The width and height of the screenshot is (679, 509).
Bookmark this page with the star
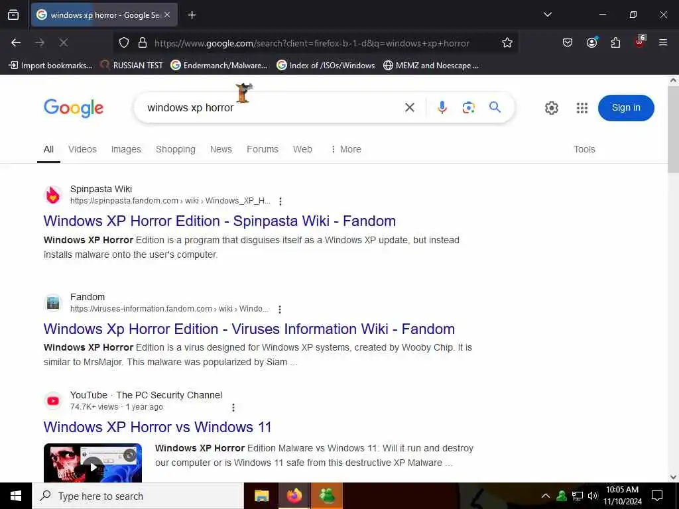point(507,43)
